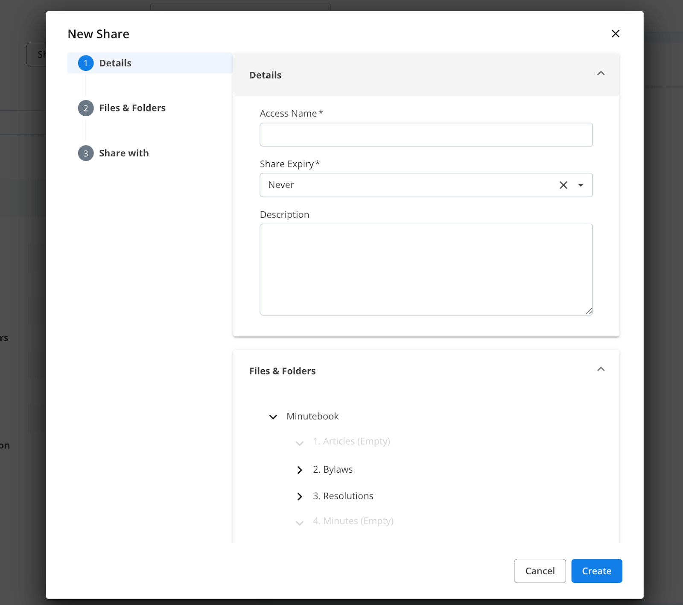Click the Description text area
The image size is (683, 605).
pyautogui.click(x=426, y=269)
